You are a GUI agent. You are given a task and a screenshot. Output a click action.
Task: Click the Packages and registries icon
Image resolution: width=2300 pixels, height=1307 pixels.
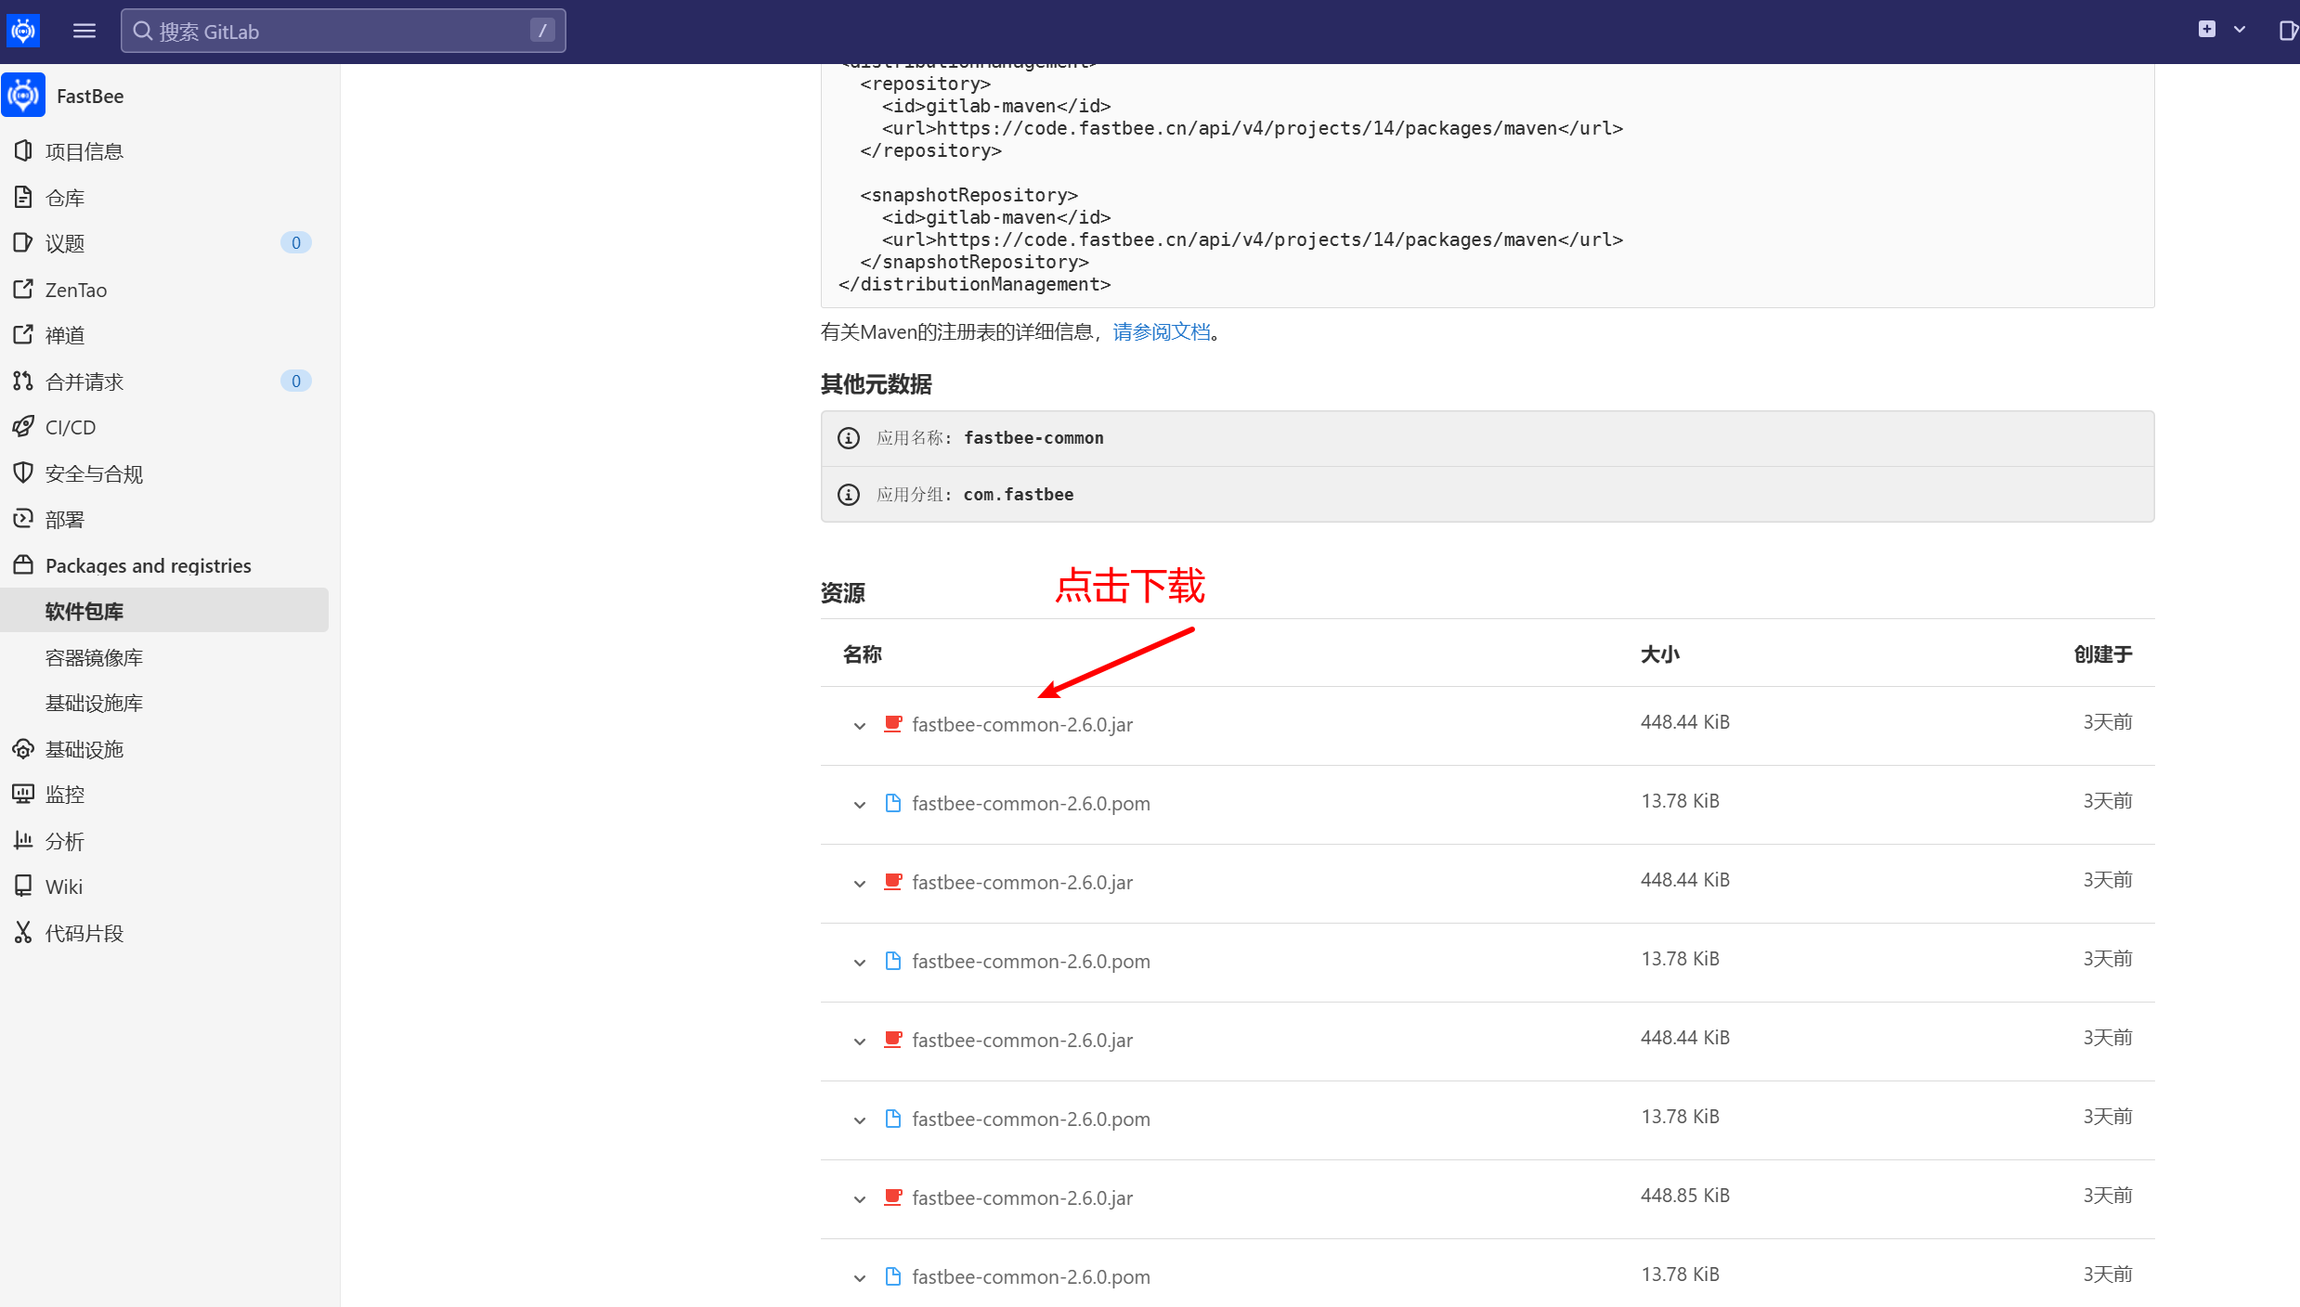coord(23,564)
